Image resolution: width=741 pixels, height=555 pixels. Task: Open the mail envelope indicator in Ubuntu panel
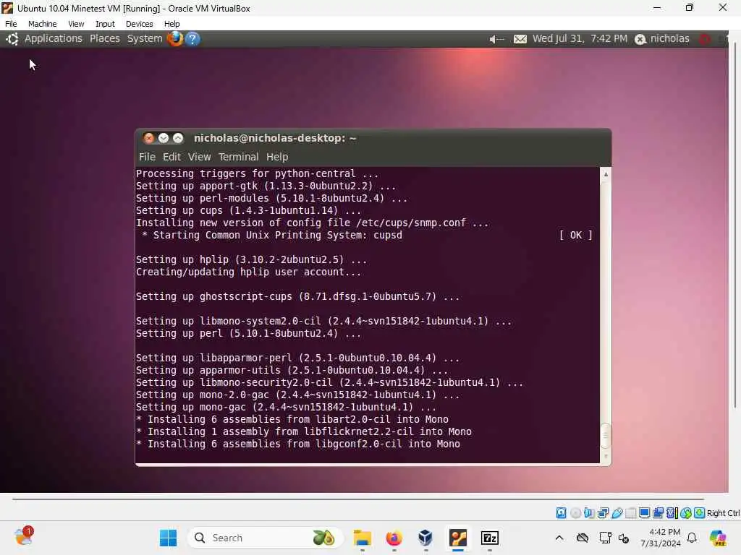point(520,39)
